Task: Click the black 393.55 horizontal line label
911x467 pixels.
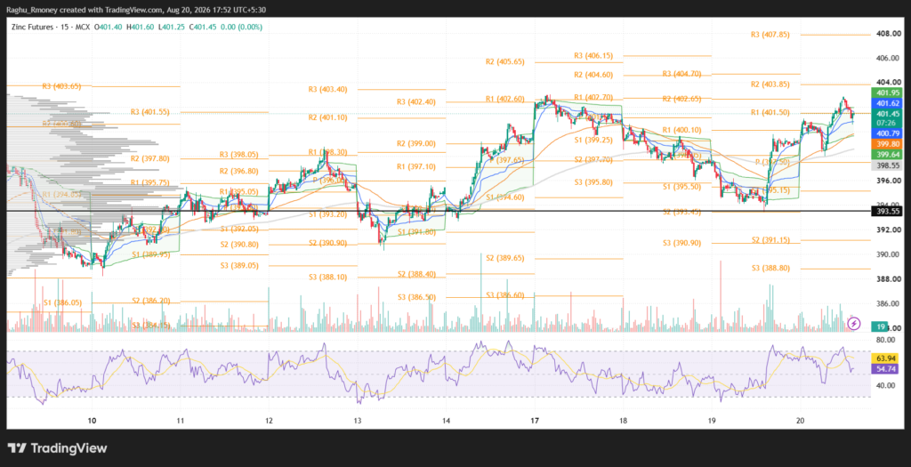Action: pyautogui.click(x=888, y=212)
